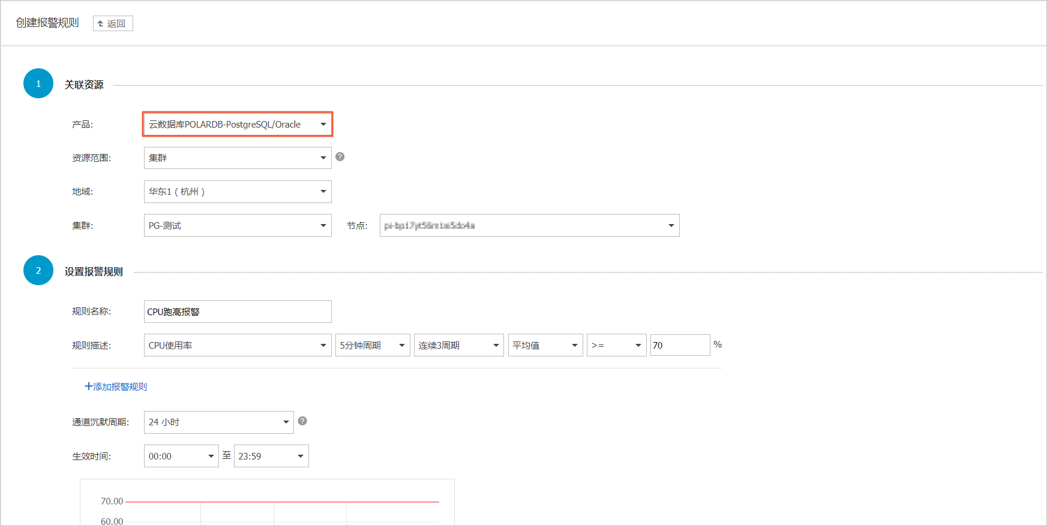1047x526 pixels.
Task: Open the 连续3周期 dropdown
Action: coord(459,345)
